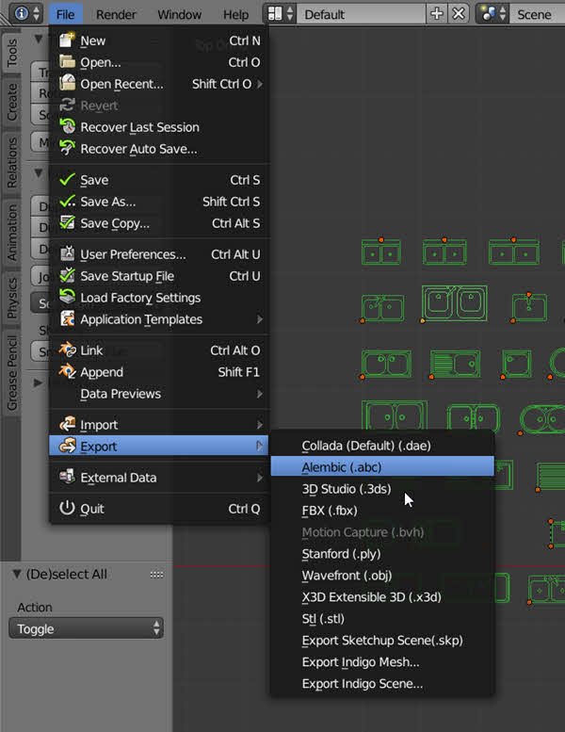Screen dimensions: 565x732
Task: Click the Open Recent icon
Action: coord(67,84)
